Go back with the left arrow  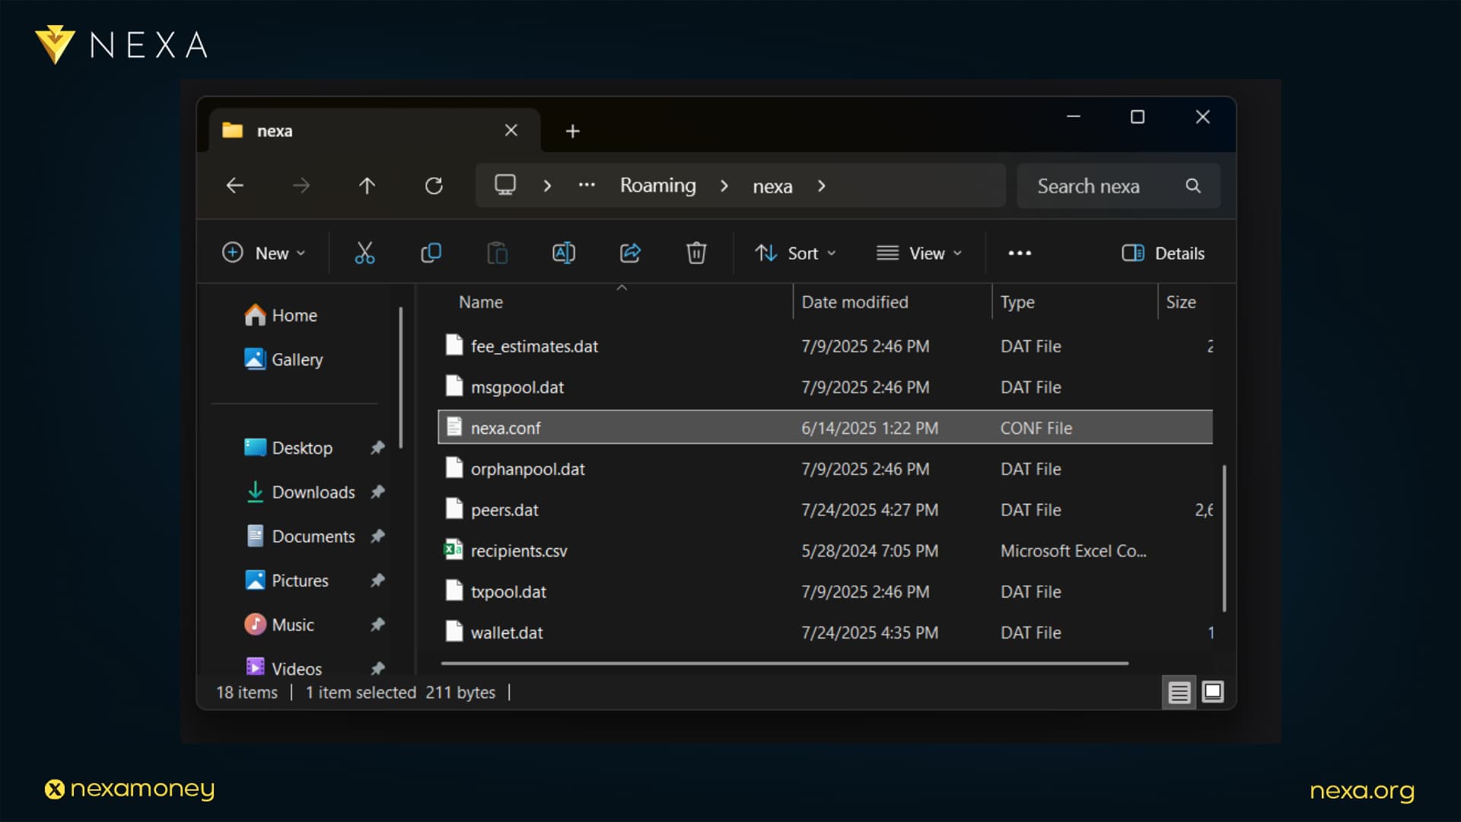pos(234,186)
